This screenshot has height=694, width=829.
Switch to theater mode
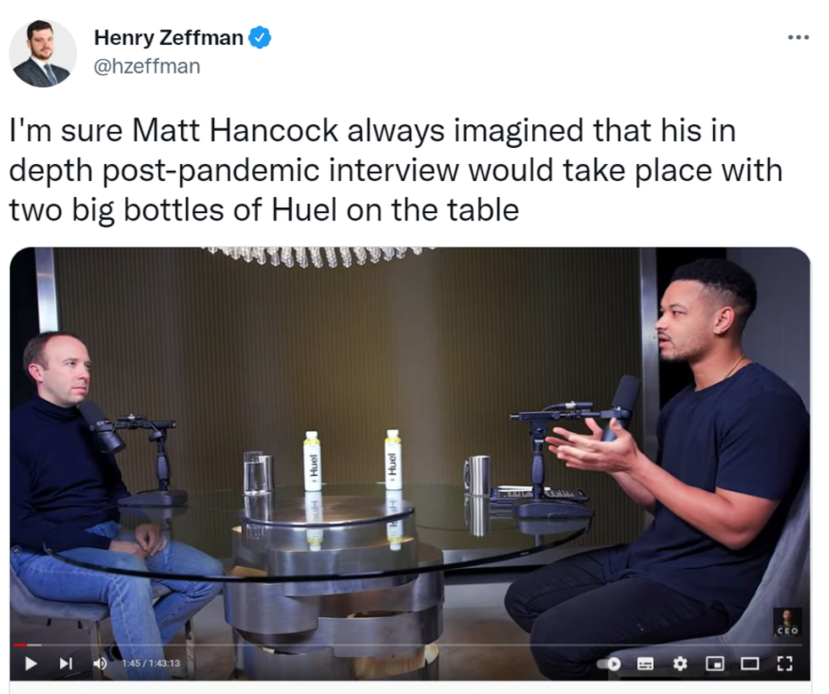[749, 664]
